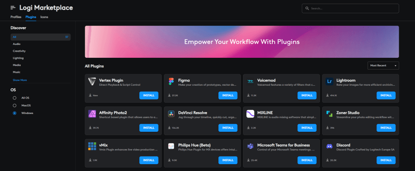Screen dimensions: 415x171
Task: Select the All OS radio button
Action: [x=15, y=98]
